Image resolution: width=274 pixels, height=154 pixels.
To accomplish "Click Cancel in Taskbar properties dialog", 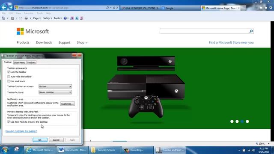I will pyautogui.click(x=56, y=140).
